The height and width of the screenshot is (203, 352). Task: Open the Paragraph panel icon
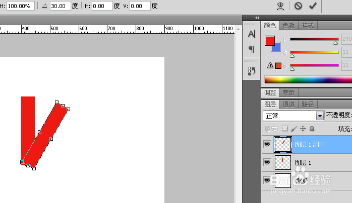pos(252,49)
